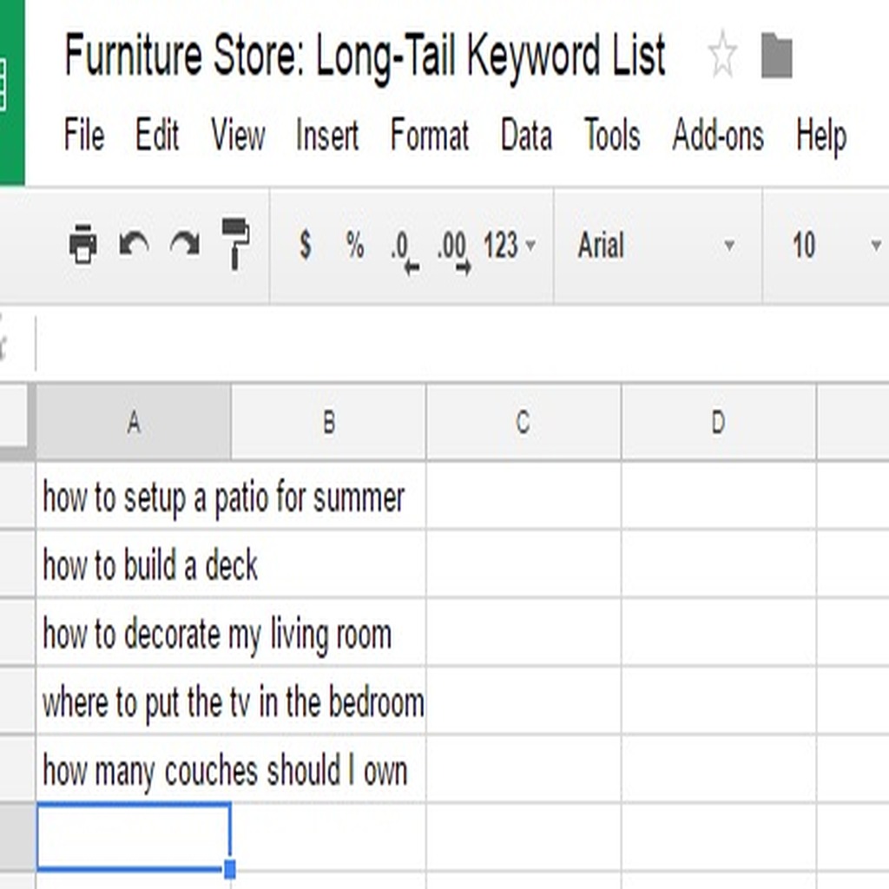This screenshot has height=889, width=889.
Task: Increase decimal places button
Action: point(454,251)
